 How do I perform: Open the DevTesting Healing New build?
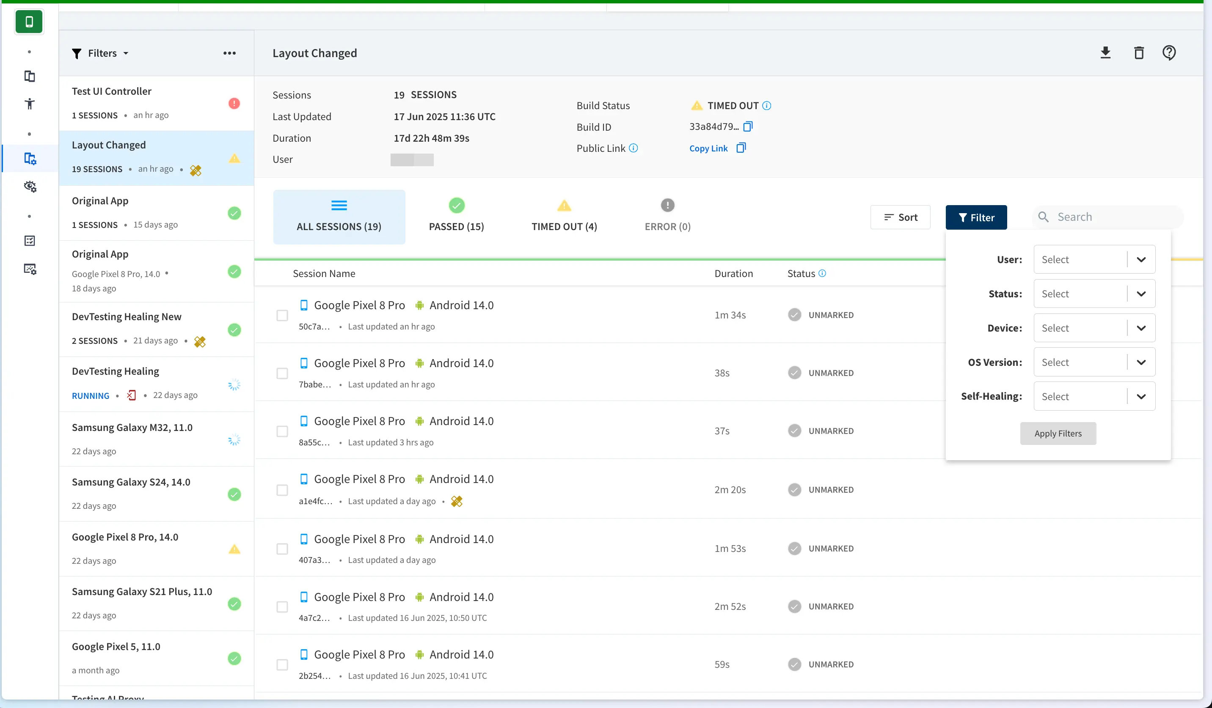156,329
